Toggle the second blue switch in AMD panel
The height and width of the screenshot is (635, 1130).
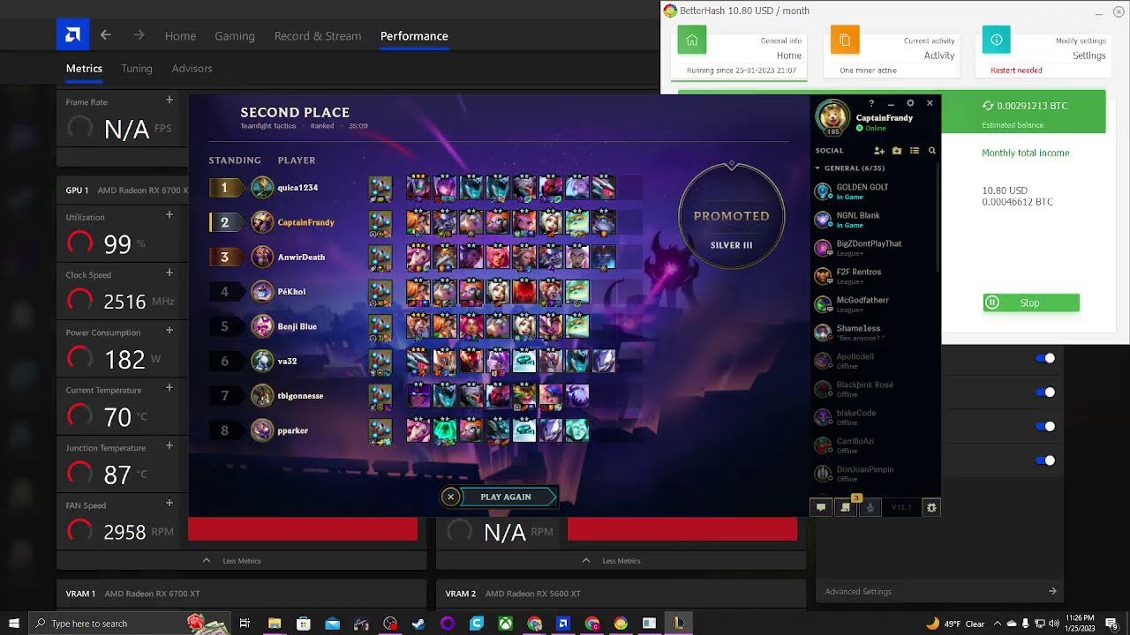pyautogui.click(x=1045, y=392)
